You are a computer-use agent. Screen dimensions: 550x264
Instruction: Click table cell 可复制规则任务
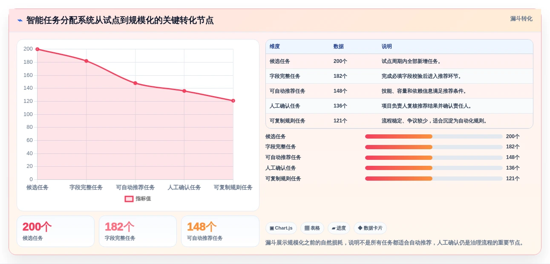tap(288, 121)
